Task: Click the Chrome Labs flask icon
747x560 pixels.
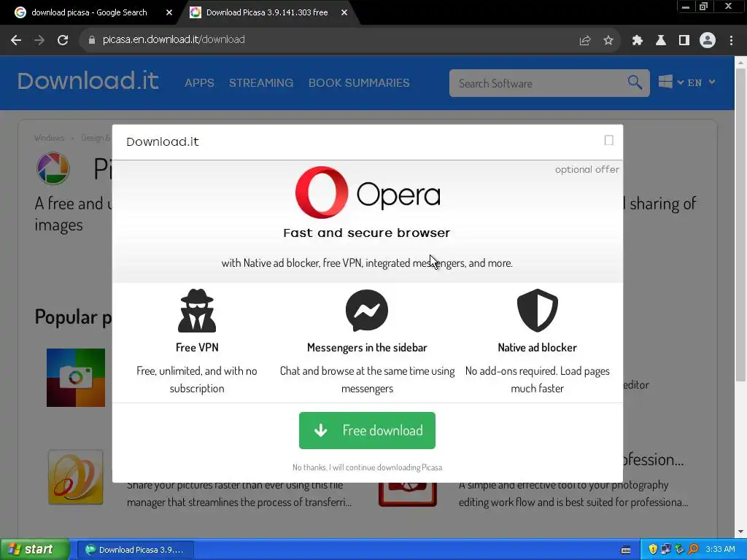Action: (661, 40)
